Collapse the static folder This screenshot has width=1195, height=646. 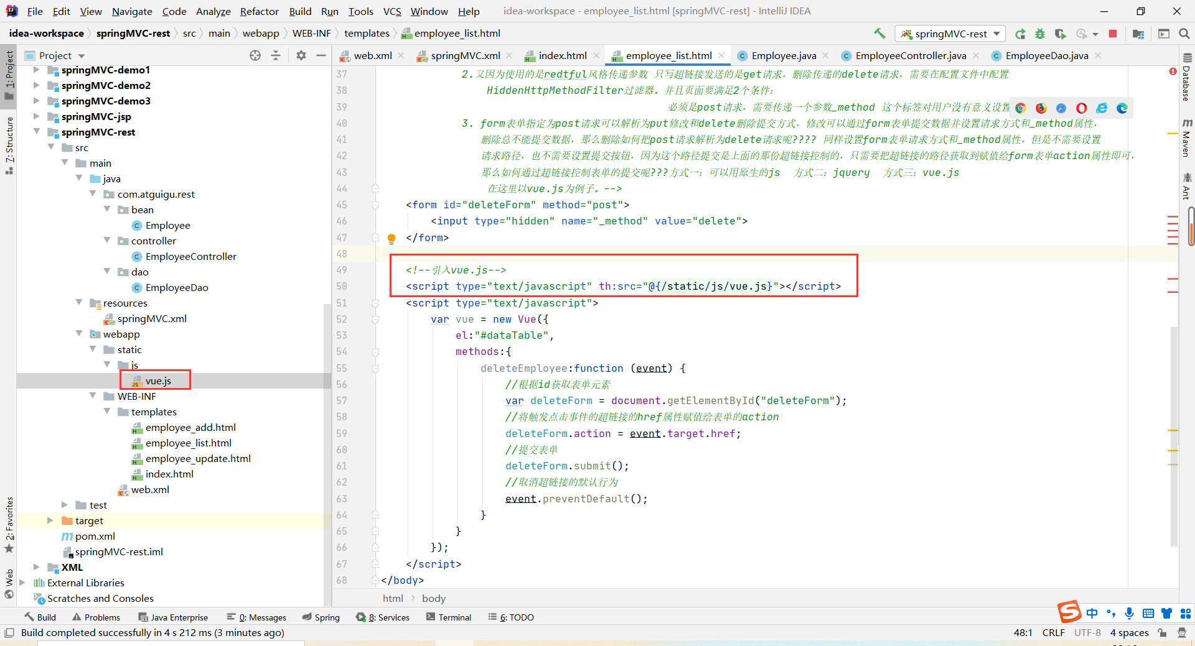pos(93,349)
